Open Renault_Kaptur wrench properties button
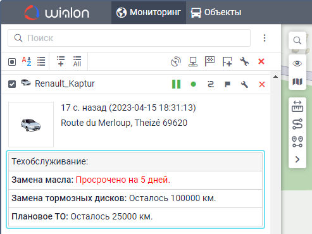Image resolution: width=312 pixels, height=234 pixels. pyautogui.click(x=244, y=84)
